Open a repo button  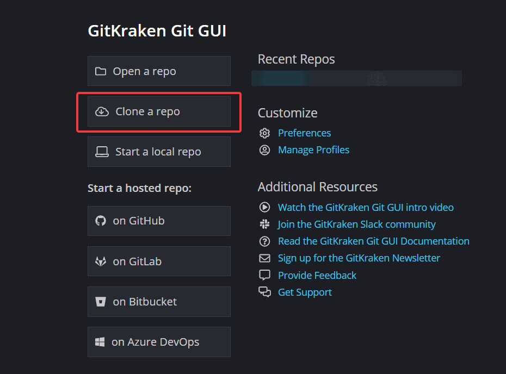point(159,71)
